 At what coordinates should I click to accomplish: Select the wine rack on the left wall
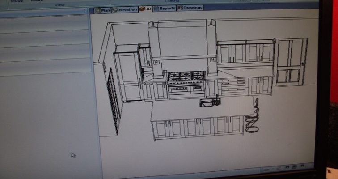[114, 101]
